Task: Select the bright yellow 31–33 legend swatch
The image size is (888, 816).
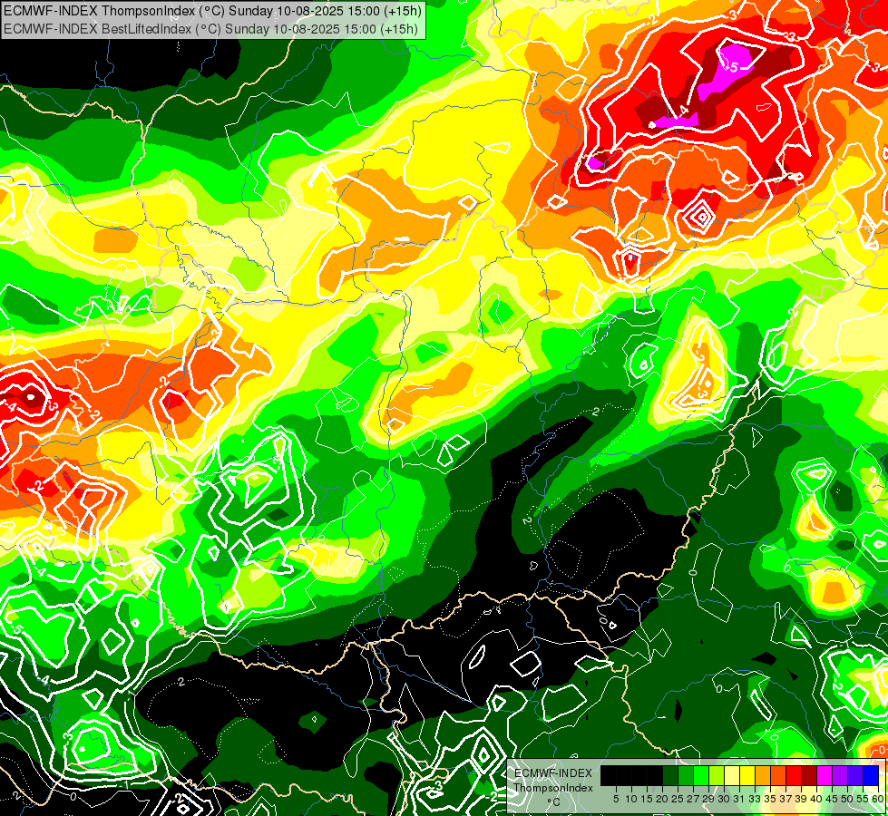Action: coord(747,775)
